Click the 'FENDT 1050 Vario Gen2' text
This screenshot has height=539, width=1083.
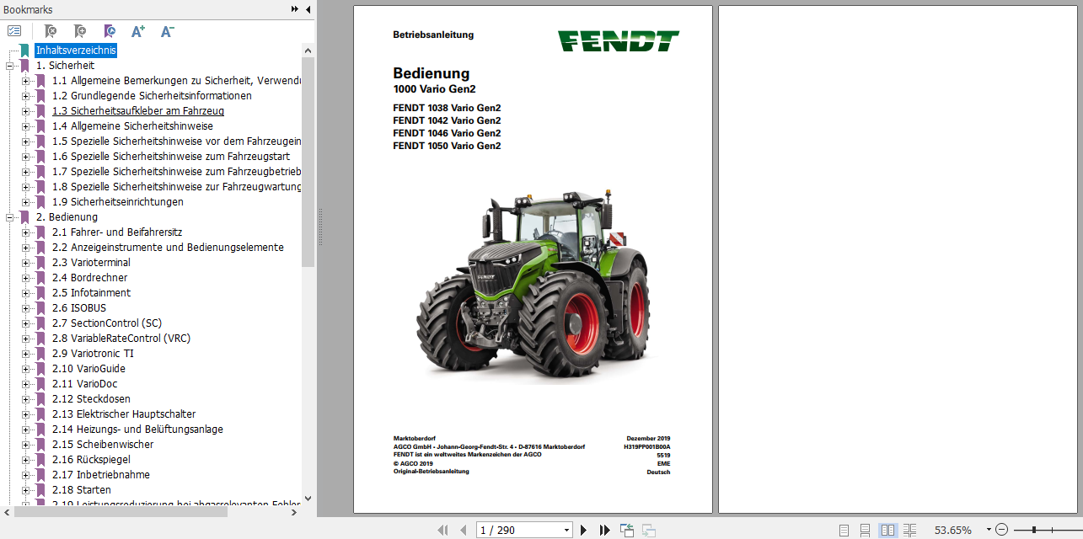pos(447,146)
